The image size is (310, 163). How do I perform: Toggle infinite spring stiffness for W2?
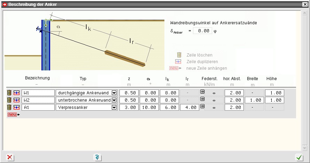pos(202,99)
